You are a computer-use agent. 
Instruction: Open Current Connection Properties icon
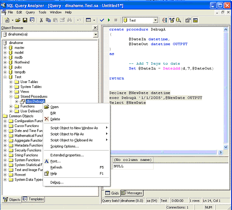188,20
